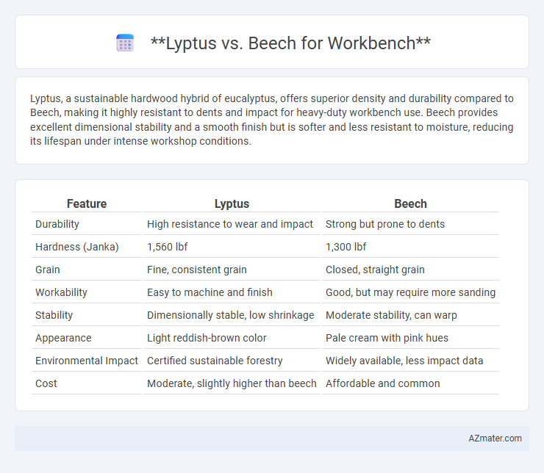The height and width of the screenshot is (473, 544).
Task: Select the '1,560 lbf' value
Action: pyautogui.click(x=167, y=247)
